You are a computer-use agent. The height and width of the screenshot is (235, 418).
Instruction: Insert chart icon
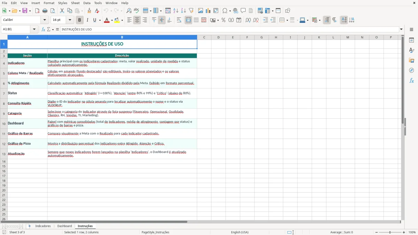pos(208,11)
